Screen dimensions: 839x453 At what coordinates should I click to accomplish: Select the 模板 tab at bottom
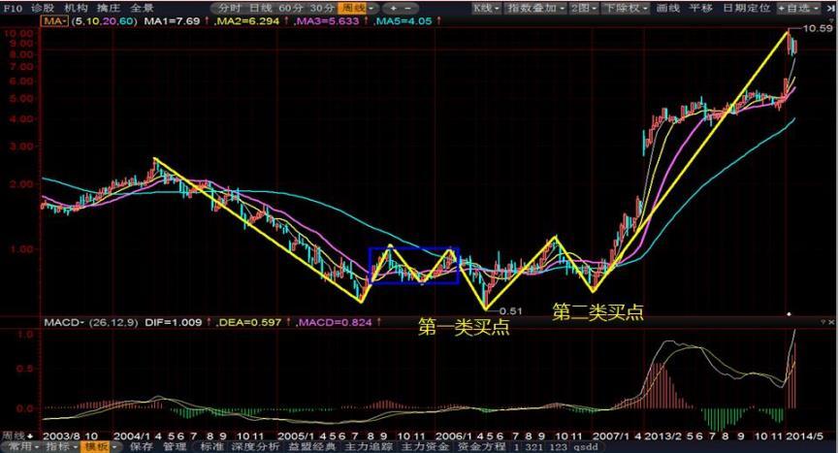(x=96, y=447)
